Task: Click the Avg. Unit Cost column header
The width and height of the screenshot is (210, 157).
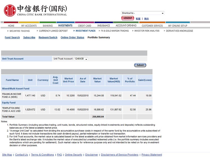Action: click(55, 80)
